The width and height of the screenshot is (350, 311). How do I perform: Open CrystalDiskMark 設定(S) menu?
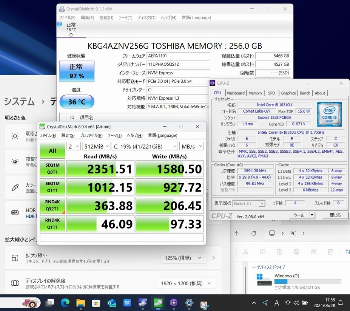click(x=68, y=135)
